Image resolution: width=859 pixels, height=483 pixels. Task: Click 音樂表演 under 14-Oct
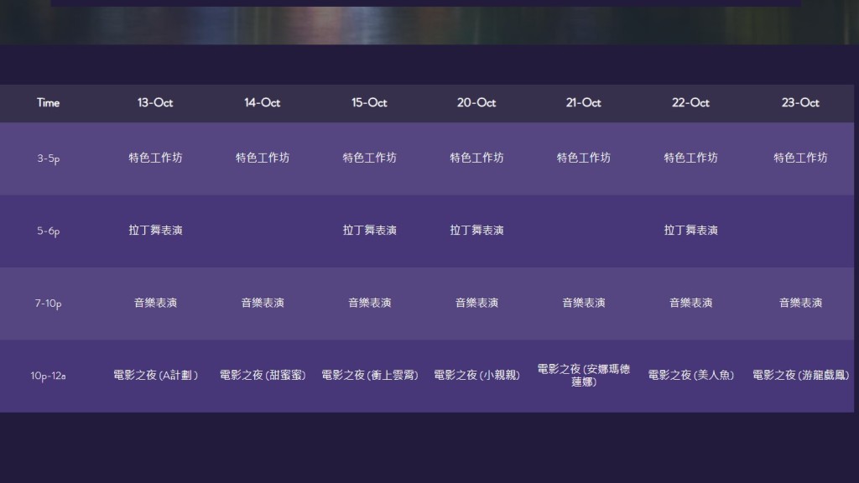coord(263,303)
